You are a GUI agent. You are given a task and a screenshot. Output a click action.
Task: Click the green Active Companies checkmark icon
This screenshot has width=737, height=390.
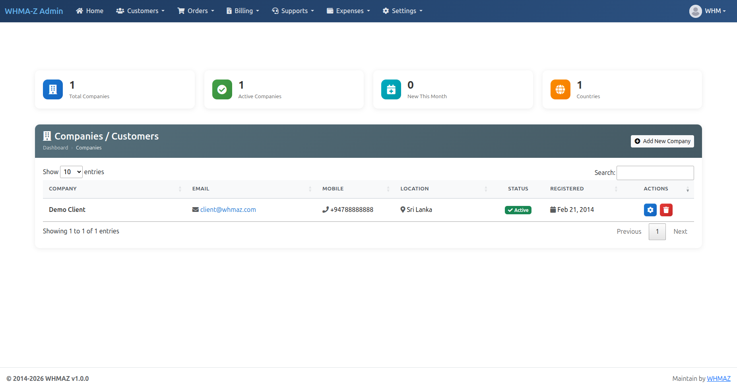222,89
